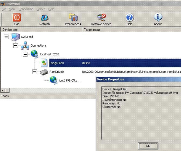
Task: Click the About info icon
Action: point(158,17)
